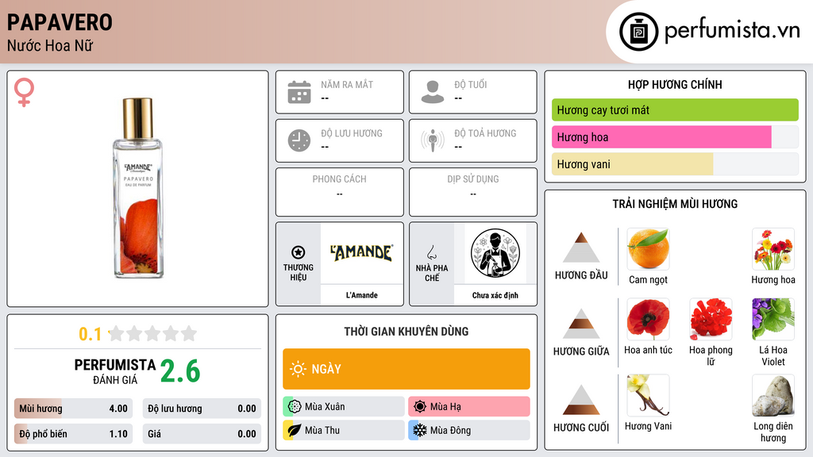This screenshot has height=457, width=813.
Task: Click the Trải nghiệm mùi hương heading
Action: (675, 204)
